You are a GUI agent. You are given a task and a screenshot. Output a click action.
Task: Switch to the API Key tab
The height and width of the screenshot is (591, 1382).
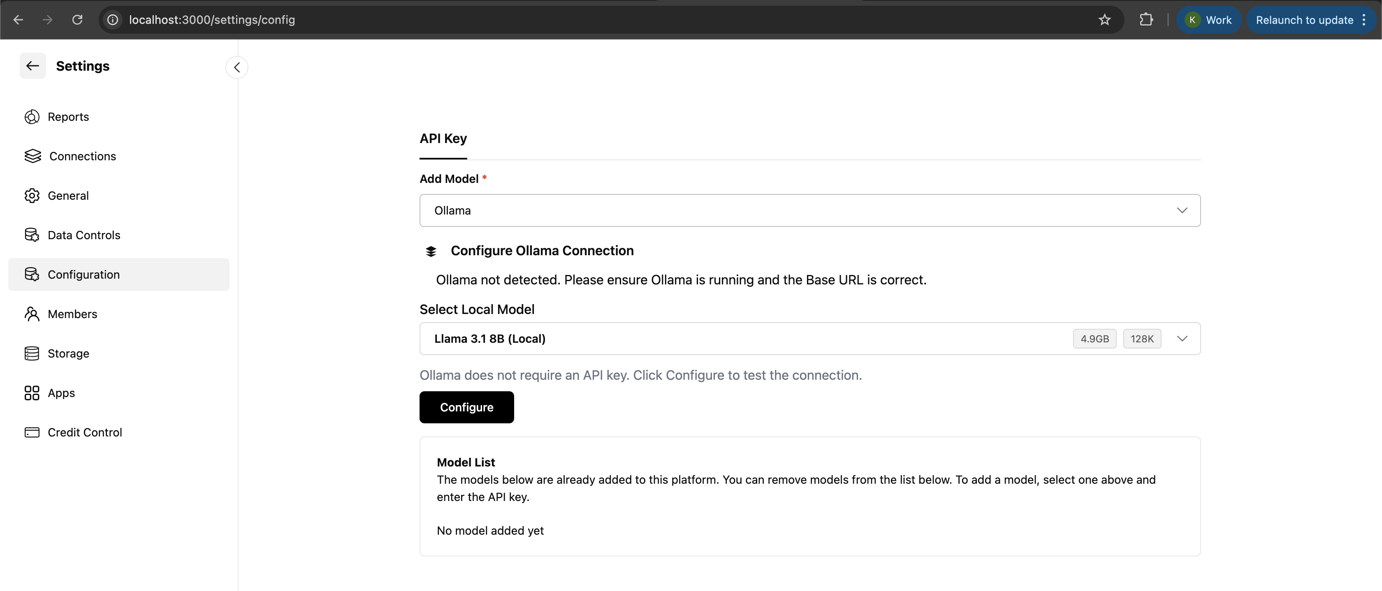click(443, 139)
